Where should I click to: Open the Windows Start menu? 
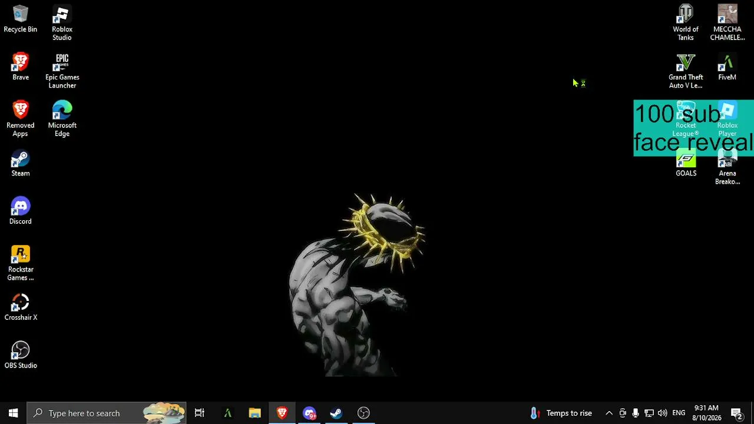click(14, 413)
